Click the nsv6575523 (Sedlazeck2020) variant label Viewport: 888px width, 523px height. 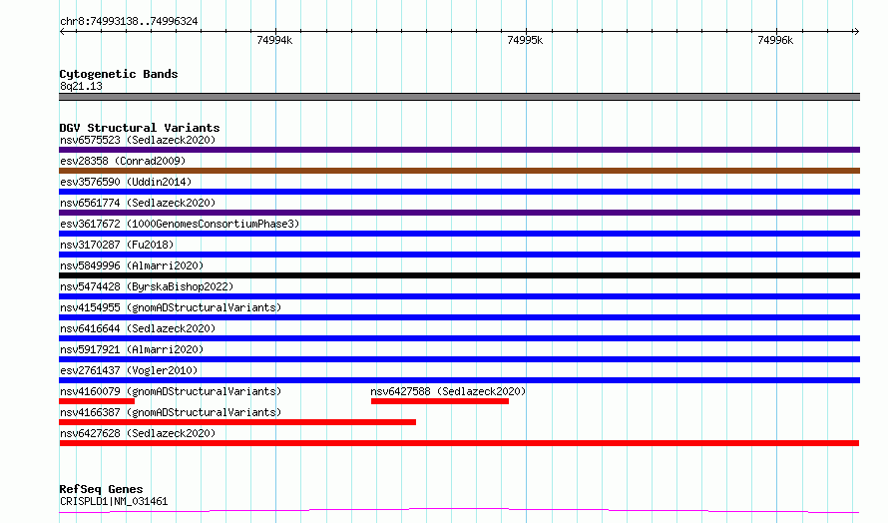138,140
